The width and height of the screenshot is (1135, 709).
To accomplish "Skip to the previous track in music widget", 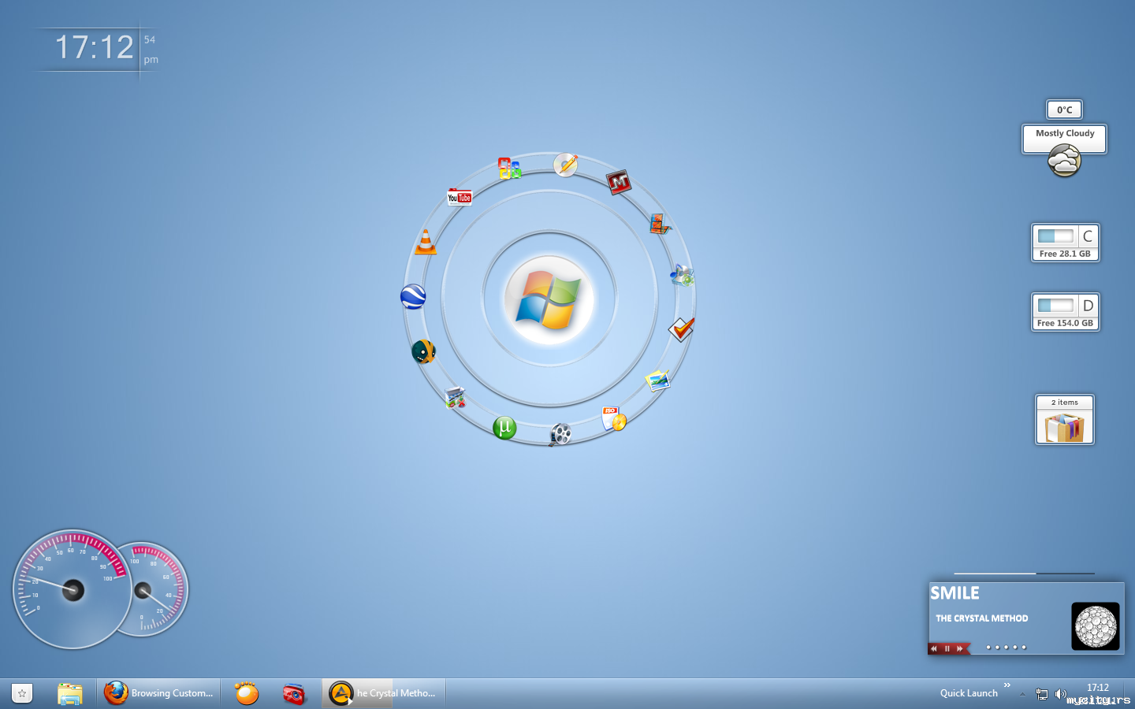I will tap(934, 648).
